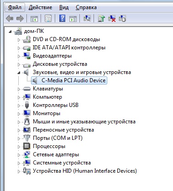
Task: Click the Мониторы monitor icon
Action: click(27, 113)
